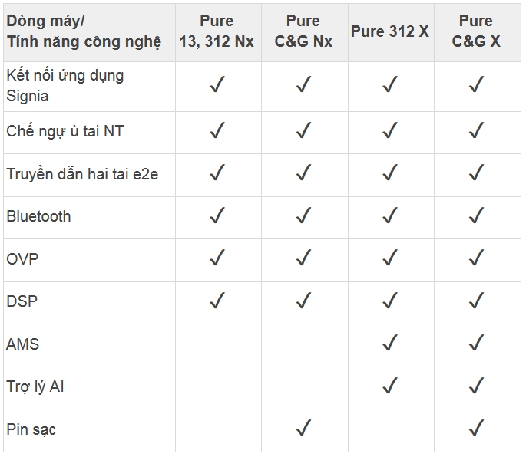
Task: Click the Trợ lý AI checkmark for Pure 312 X
Action: [x=389, y=386]
